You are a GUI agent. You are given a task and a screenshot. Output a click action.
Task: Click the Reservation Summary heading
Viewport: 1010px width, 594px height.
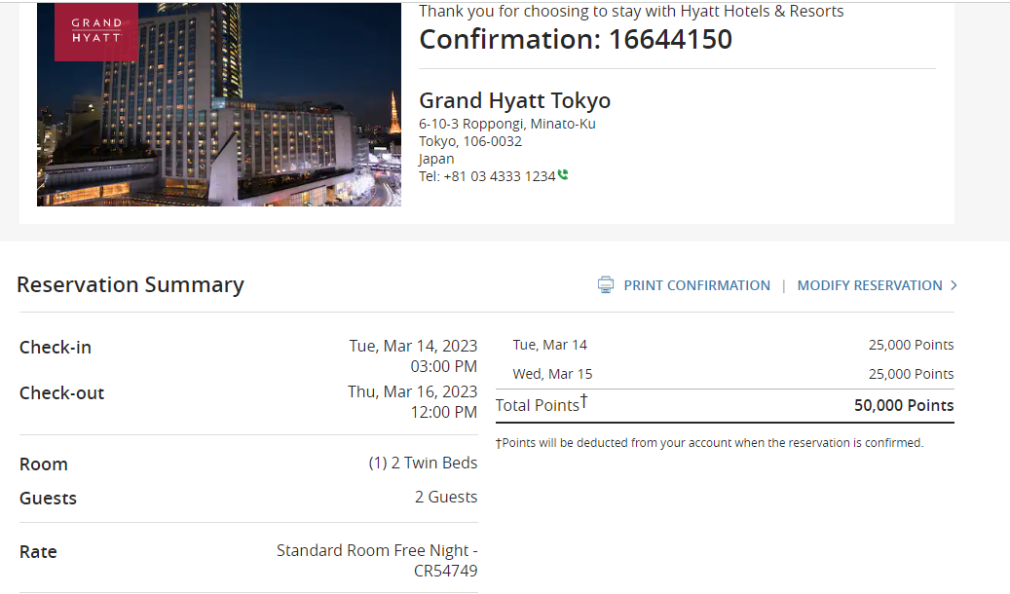(131, 285)
